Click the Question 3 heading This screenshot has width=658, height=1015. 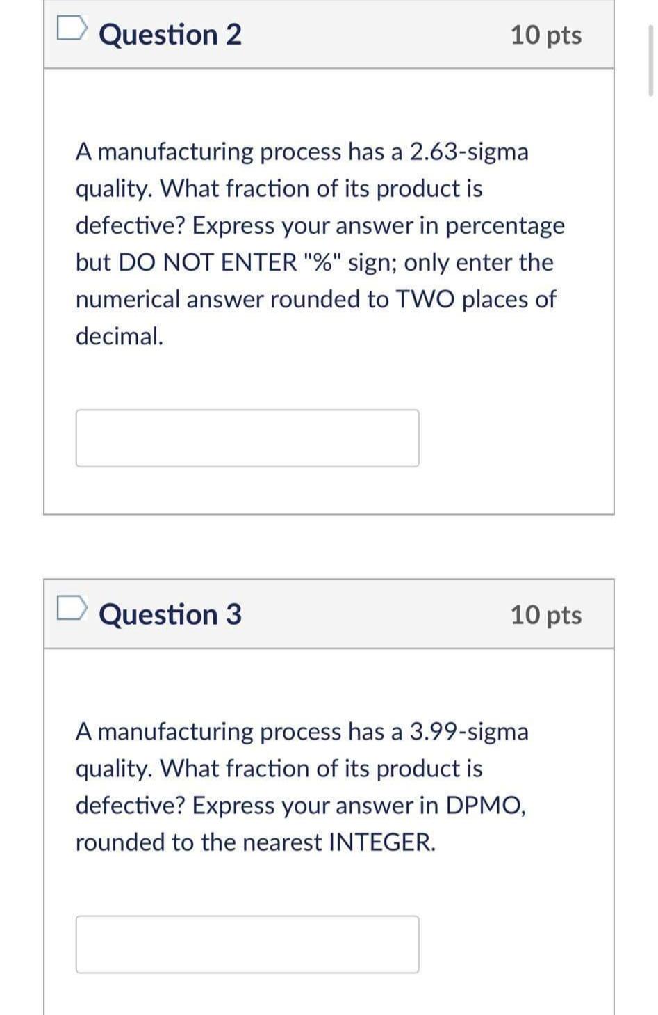tap(170, 614)
